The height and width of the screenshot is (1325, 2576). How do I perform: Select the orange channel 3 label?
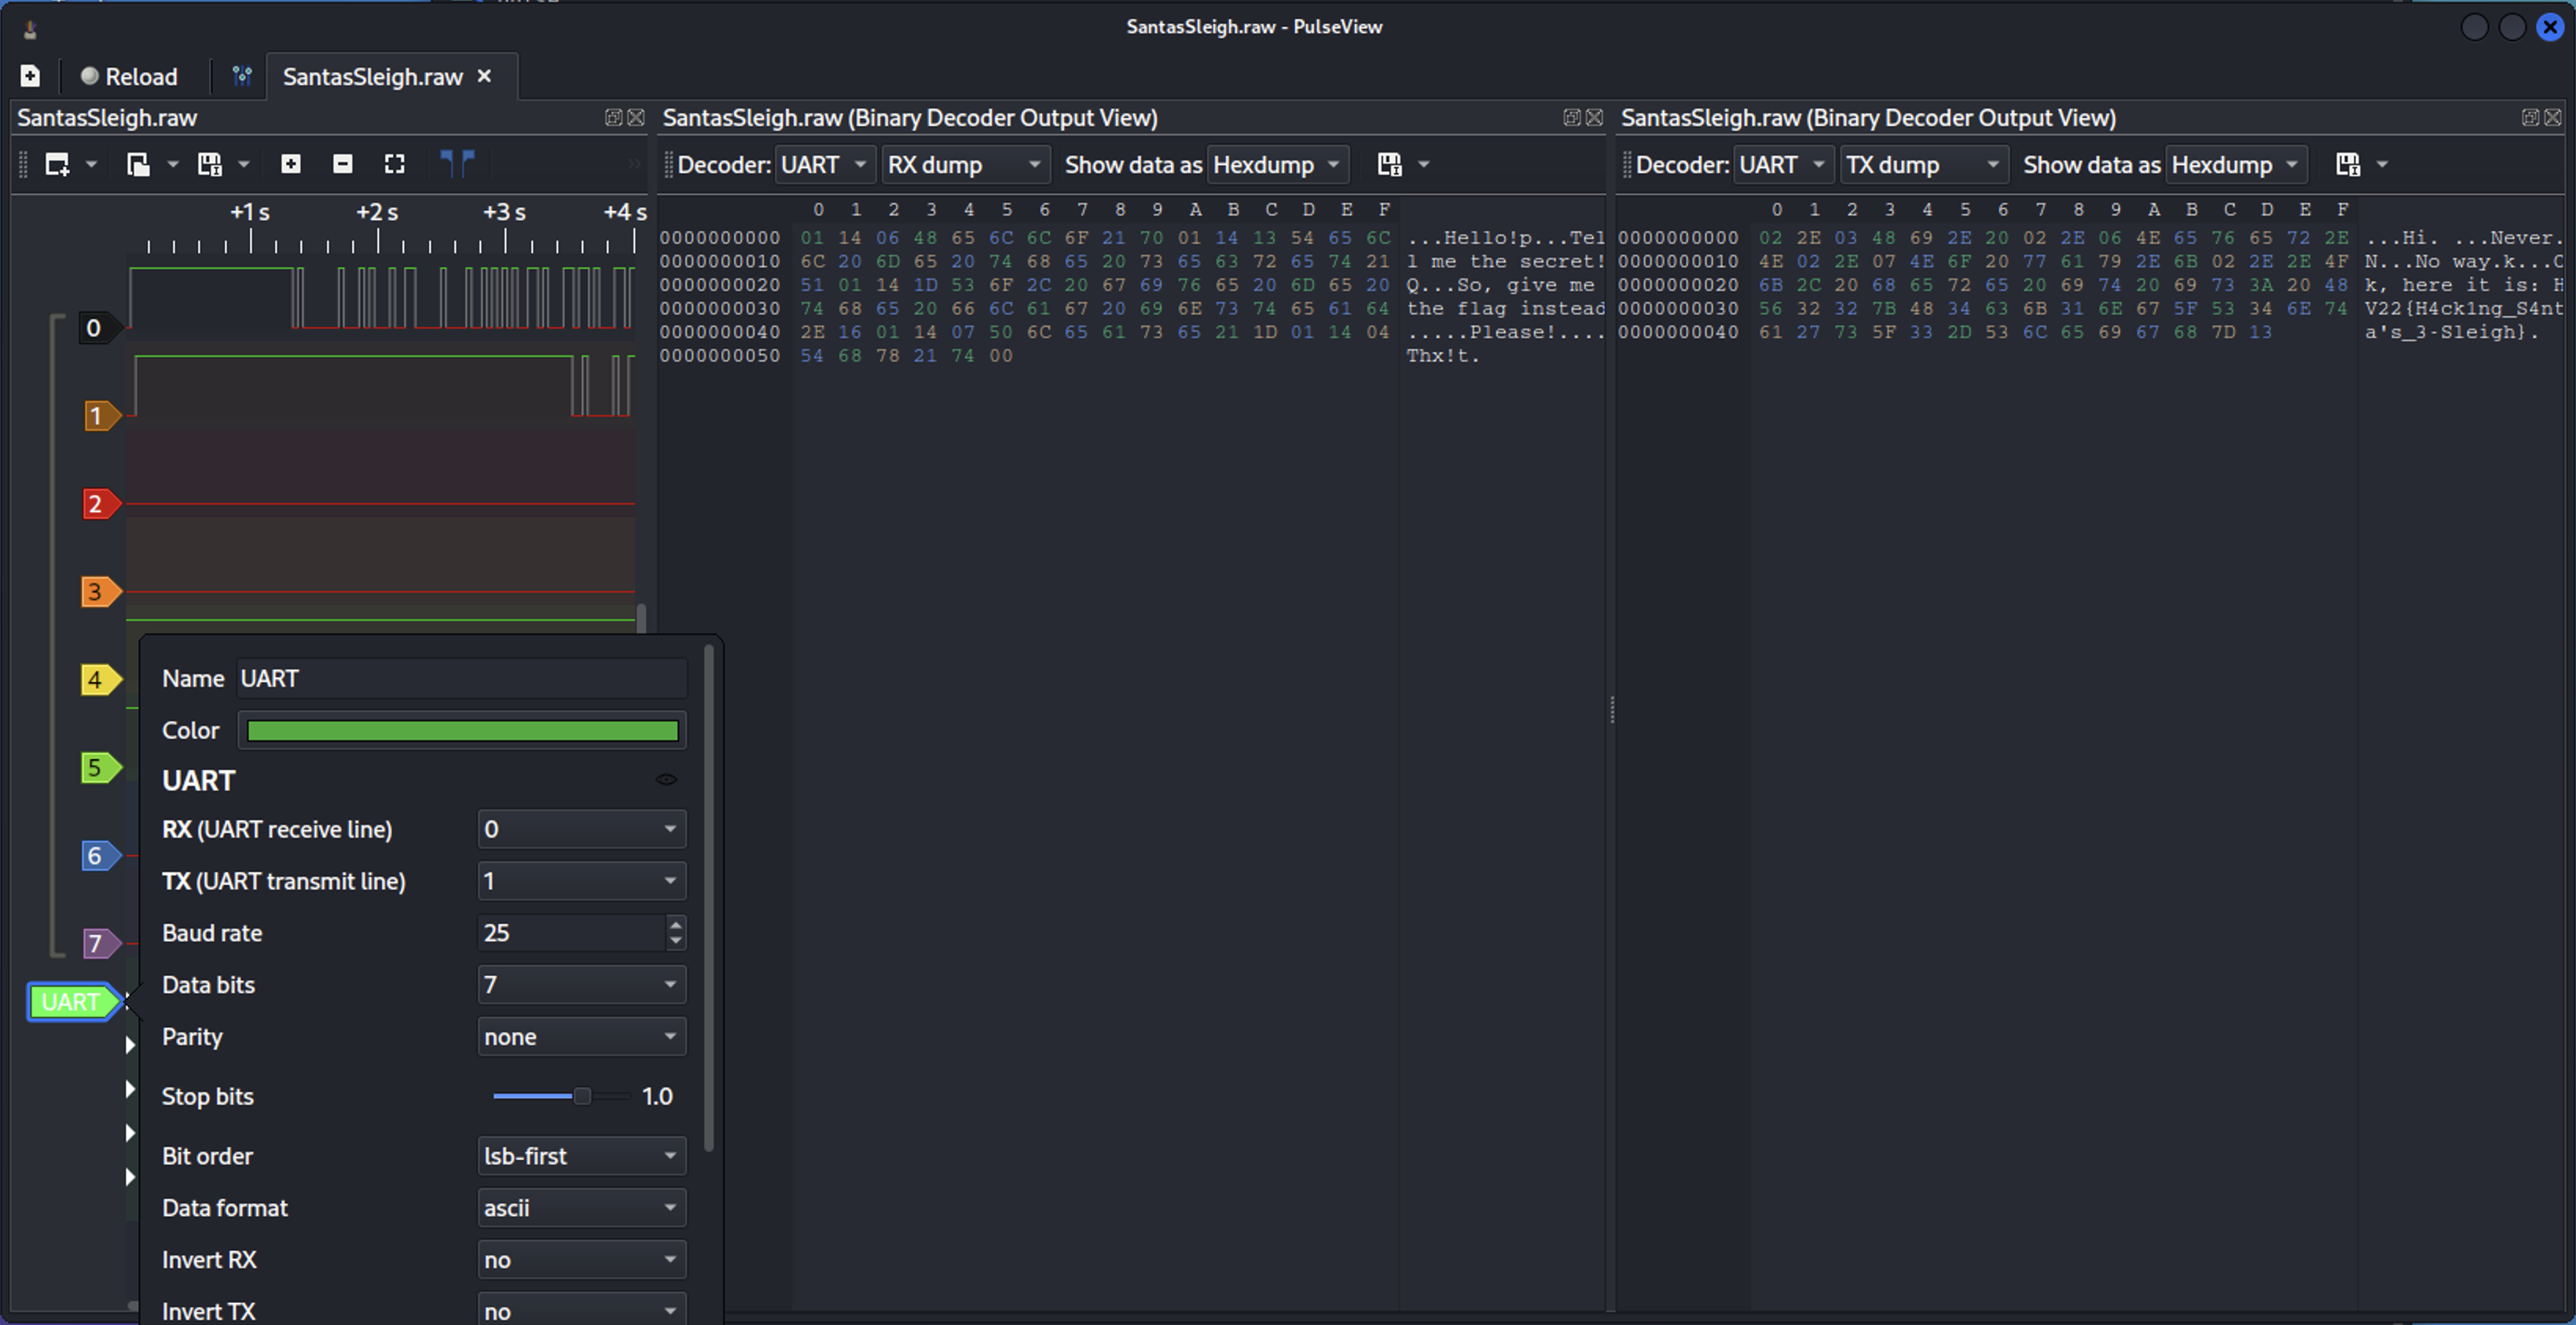[100, 592]
